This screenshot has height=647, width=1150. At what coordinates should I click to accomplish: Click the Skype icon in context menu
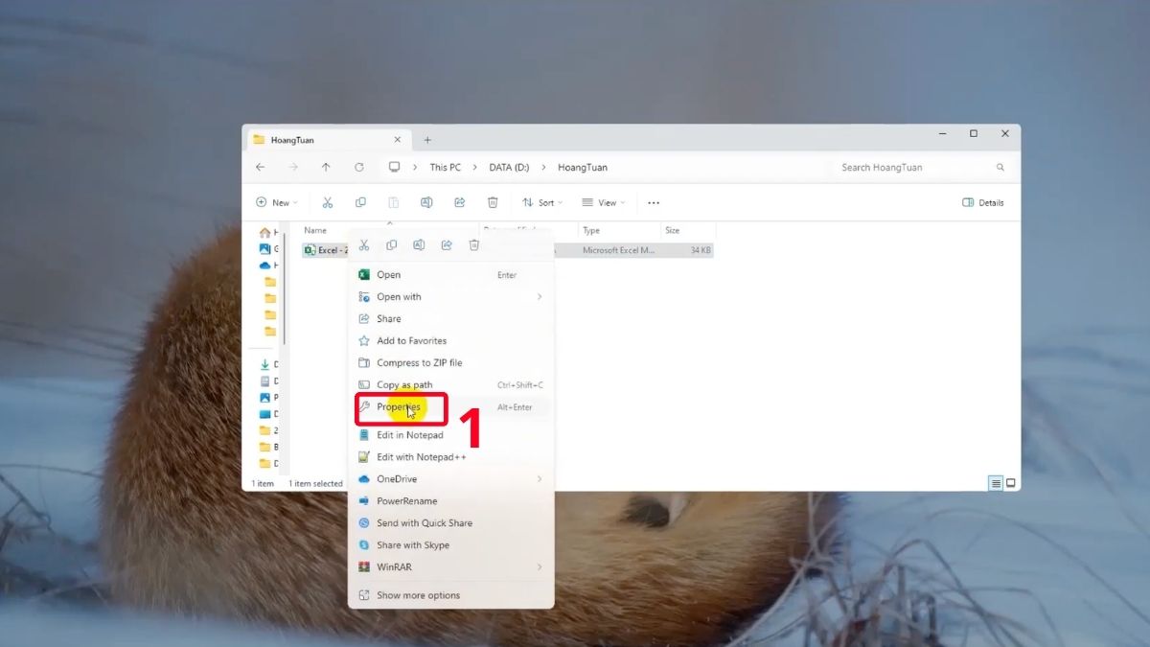pyautogui.click(x=364, y=545)
